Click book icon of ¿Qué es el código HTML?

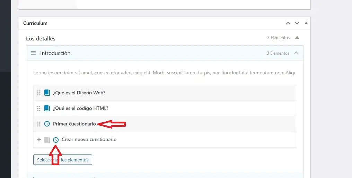pyautogui.click(x=47, y=109)
